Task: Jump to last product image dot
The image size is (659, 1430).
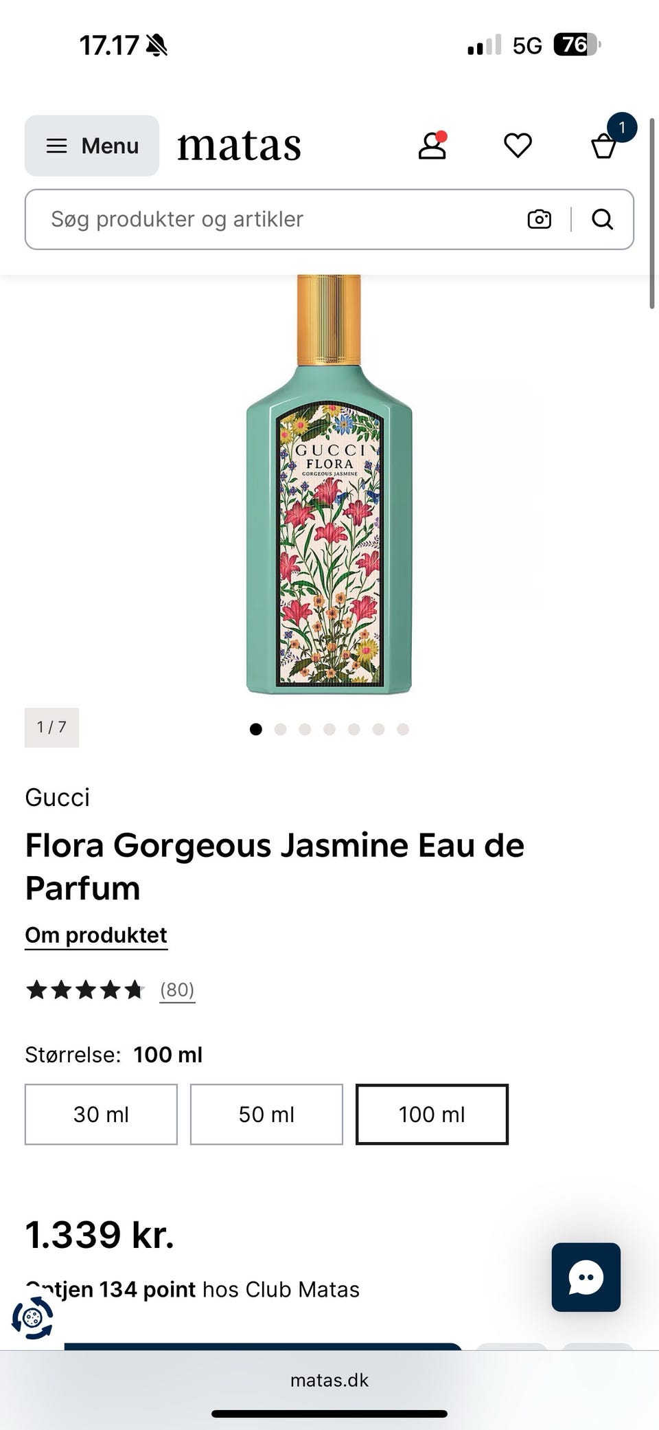Action: [x=403, y=729]
